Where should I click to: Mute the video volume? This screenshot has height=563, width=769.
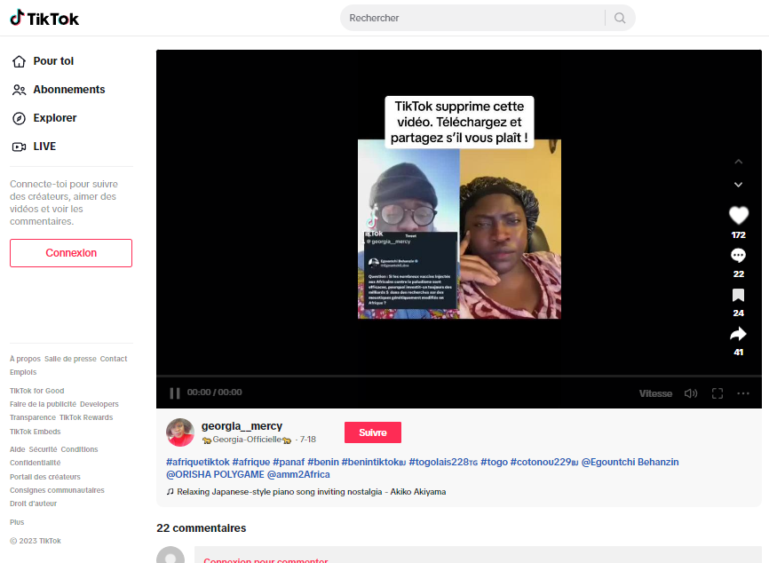tap(691, 393)
